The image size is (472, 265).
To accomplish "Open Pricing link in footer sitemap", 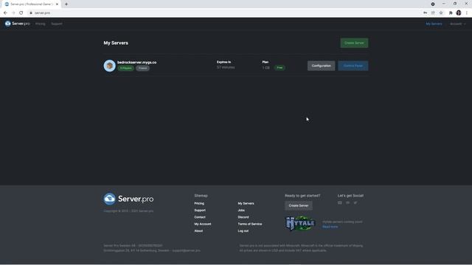I will click(199, 203).
